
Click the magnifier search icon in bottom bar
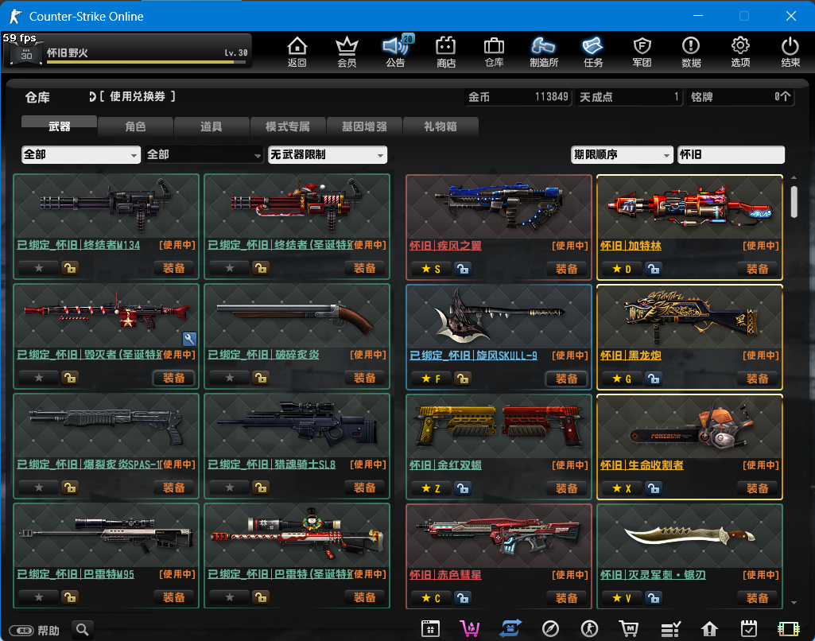[82, 630]
